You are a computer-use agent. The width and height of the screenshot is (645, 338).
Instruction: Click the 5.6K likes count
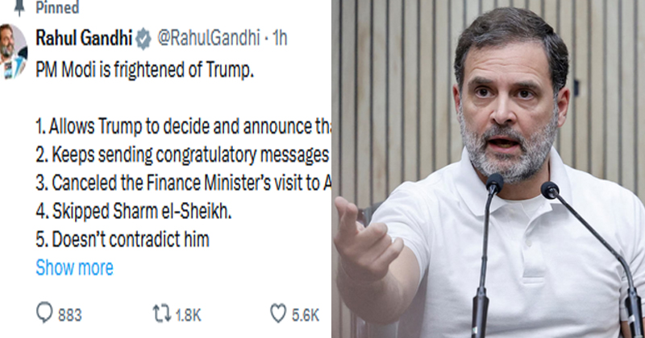point(306,314)
